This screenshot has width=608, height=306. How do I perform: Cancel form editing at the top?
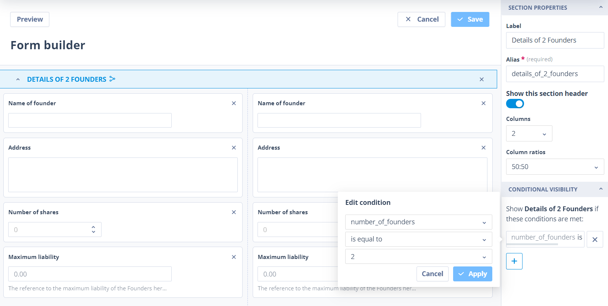click(421, 19)
